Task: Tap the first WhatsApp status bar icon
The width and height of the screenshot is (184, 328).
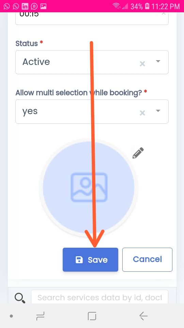Action: point(6,6)
